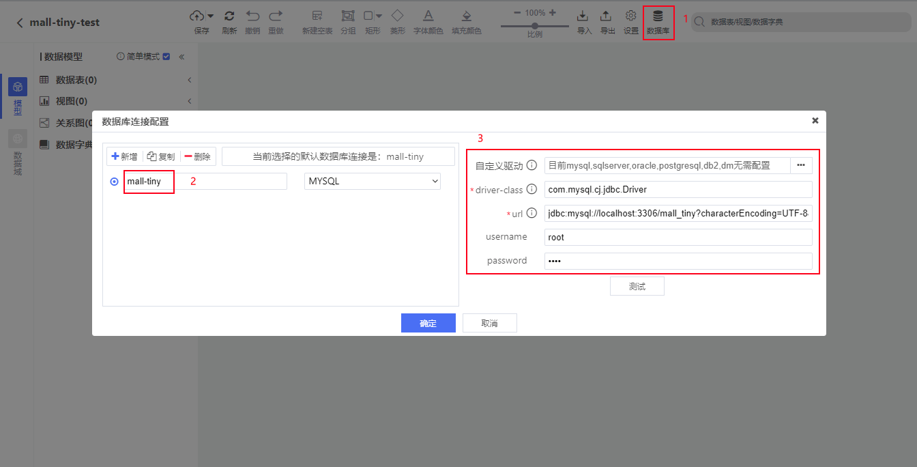
Task: Expand the Data Tables 数据表(0) arrow
Action: (x=189, y=80)
